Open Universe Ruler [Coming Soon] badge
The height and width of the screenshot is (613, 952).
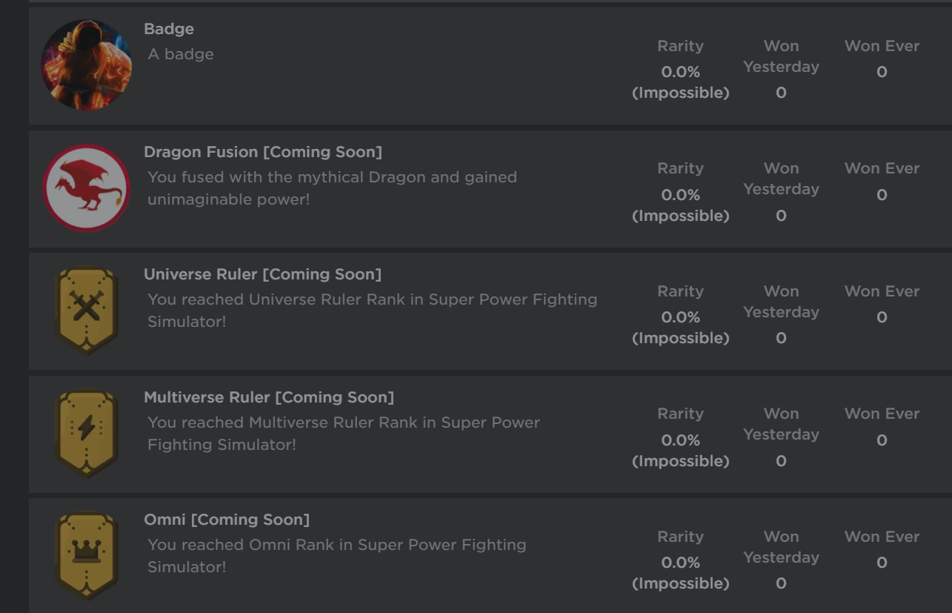tap(262, 274)
